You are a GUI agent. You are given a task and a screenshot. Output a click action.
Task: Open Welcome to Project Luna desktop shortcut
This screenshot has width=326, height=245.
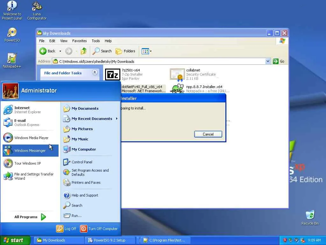tap(12, 11)
